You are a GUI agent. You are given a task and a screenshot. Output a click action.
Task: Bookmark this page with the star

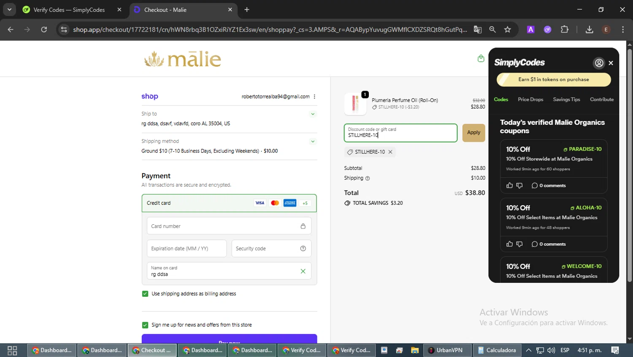click(508, 30)
